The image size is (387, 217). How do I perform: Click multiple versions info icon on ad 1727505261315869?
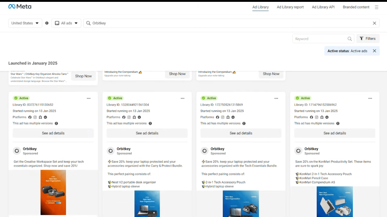(x=244, y=123)
